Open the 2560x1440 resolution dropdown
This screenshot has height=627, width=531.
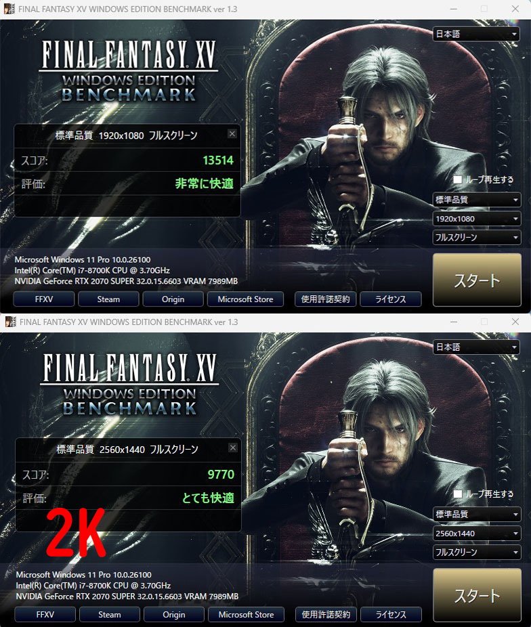click(x=477, y=534)
